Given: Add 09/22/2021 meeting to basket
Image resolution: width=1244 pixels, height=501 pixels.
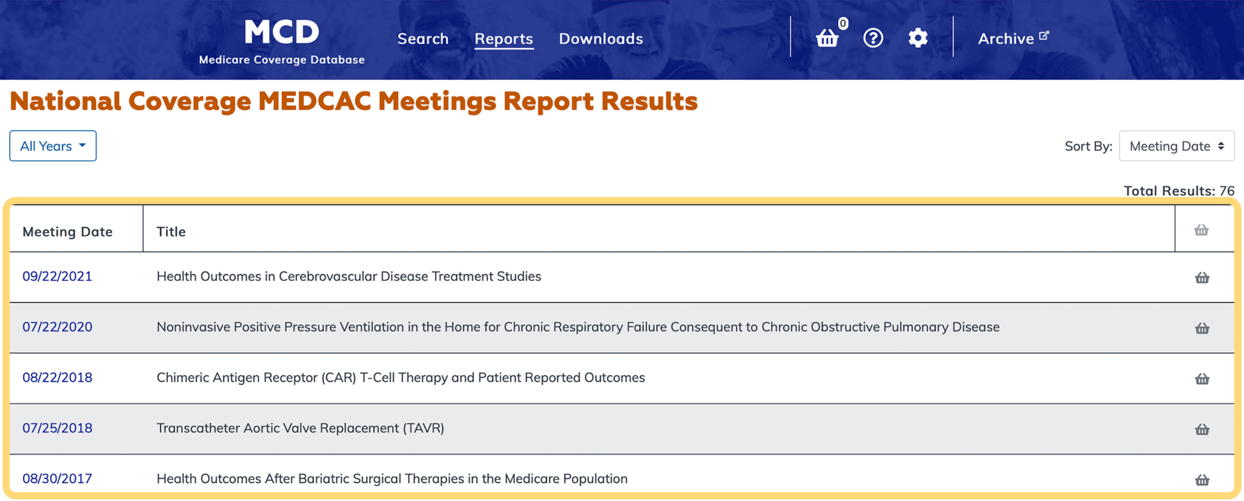Looking at the screenshot, I should click(1202, 278).
